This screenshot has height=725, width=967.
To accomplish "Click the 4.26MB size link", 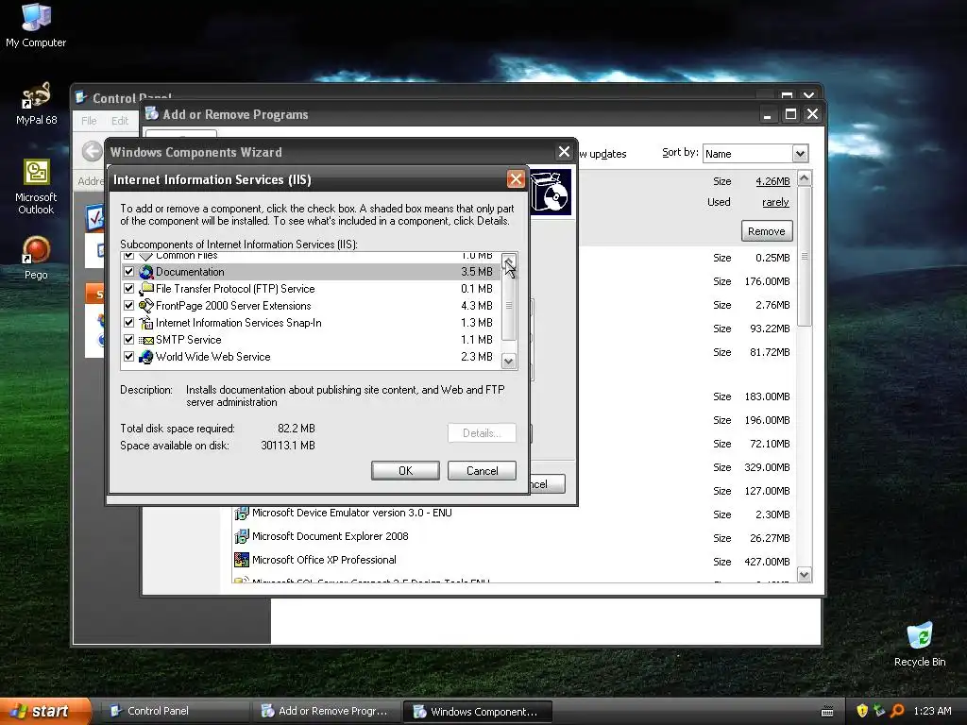I will coord(772,181).
